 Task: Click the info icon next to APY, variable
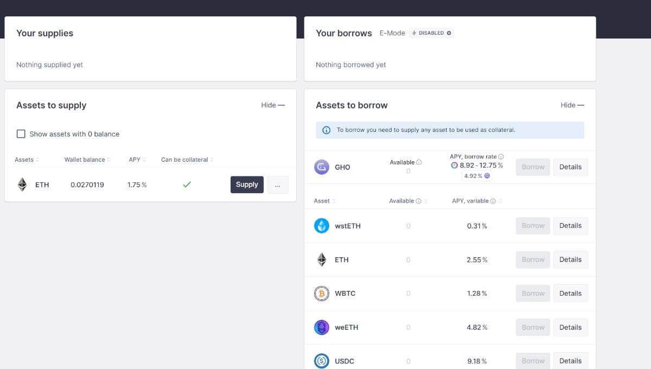pyautogui.click(x=493, y=201)
